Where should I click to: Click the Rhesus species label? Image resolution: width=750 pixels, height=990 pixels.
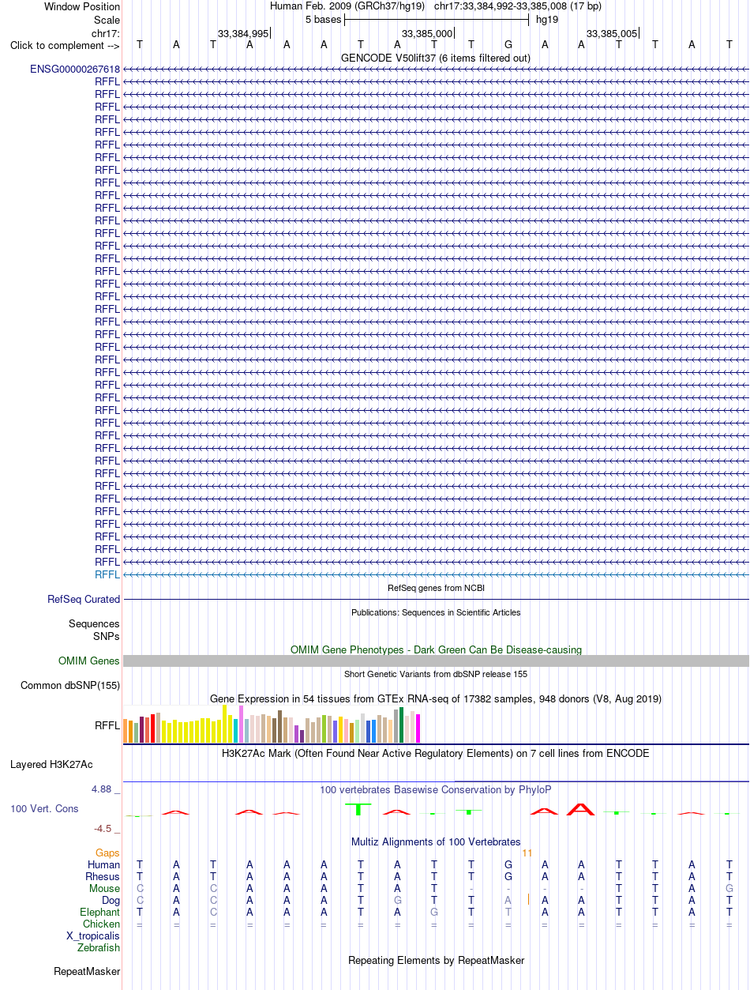point(103,876)
